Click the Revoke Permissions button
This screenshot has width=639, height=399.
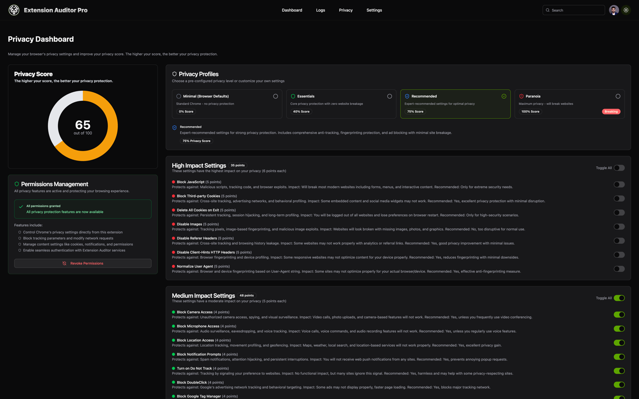click(83, 263)
